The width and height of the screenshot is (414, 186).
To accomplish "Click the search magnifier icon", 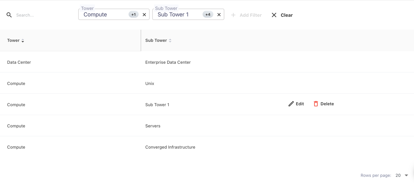I will click(9, 15).
